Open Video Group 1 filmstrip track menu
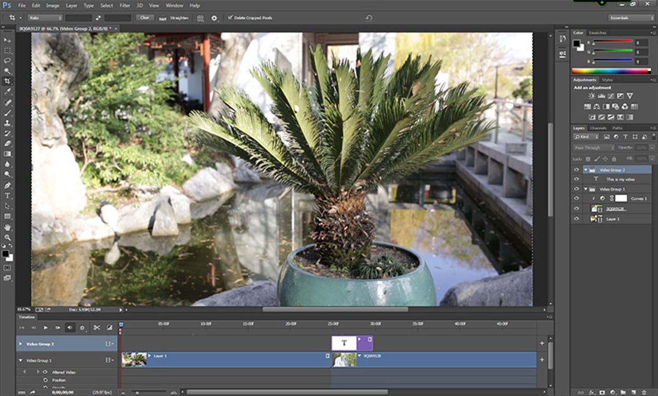 coord(110,360)
